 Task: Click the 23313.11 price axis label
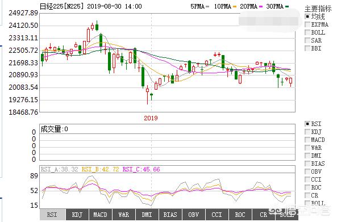pos(23,38)
